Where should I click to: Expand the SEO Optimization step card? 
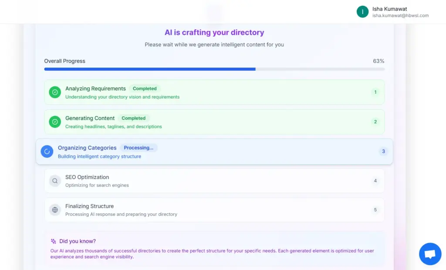214,181
